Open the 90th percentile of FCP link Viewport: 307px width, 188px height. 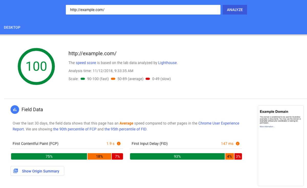pyautogui.click(x=75, y=129)
